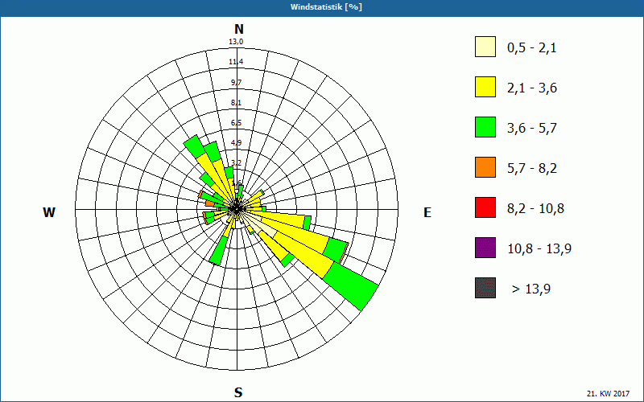The image size is (644, 402).
Task: Click the 9,7 axis value
Action: [236, 83]
